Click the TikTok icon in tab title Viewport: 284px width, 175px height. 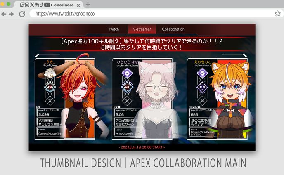(41, 5)
